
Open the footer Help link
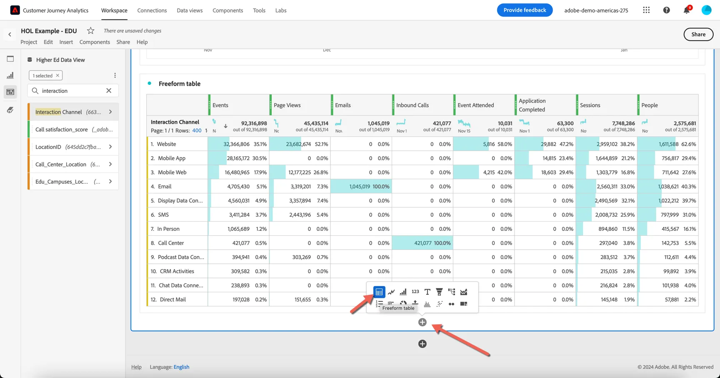click(136, 367)
